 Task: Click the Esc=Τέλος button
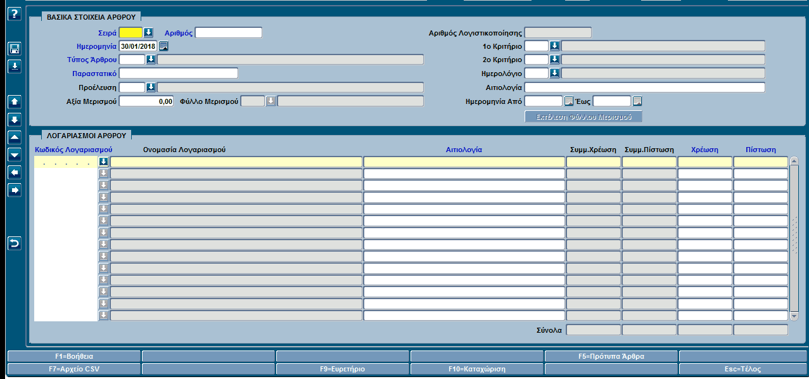click(x=744, y=368)
